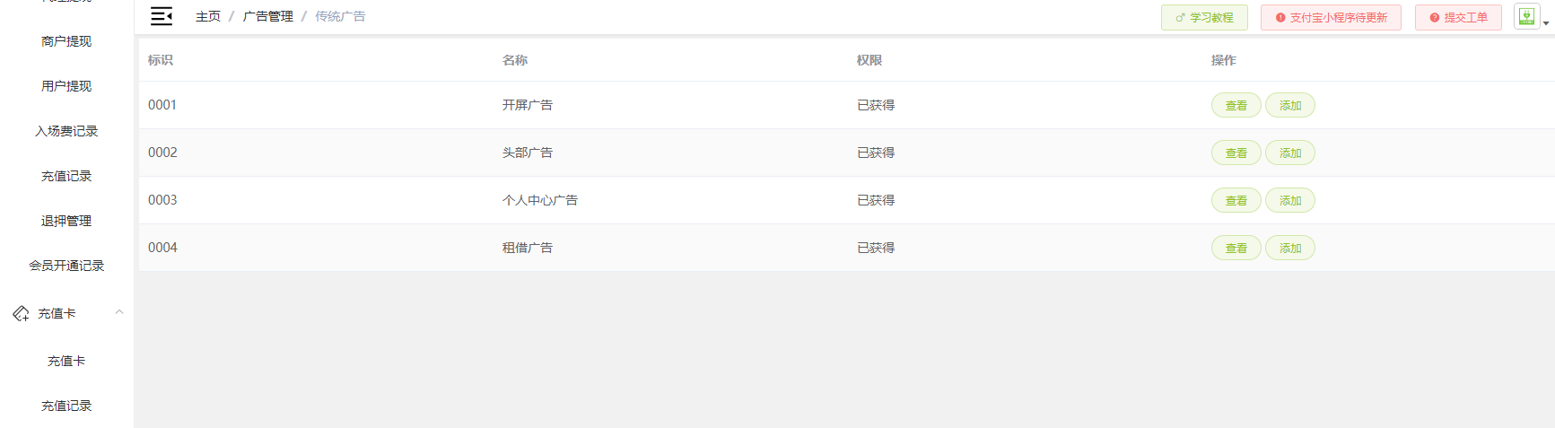Collapse the sidebar with the hamburger icon
Viewport: 1555px width, 428px height.
pyautogui.click(x=162, y=16)
